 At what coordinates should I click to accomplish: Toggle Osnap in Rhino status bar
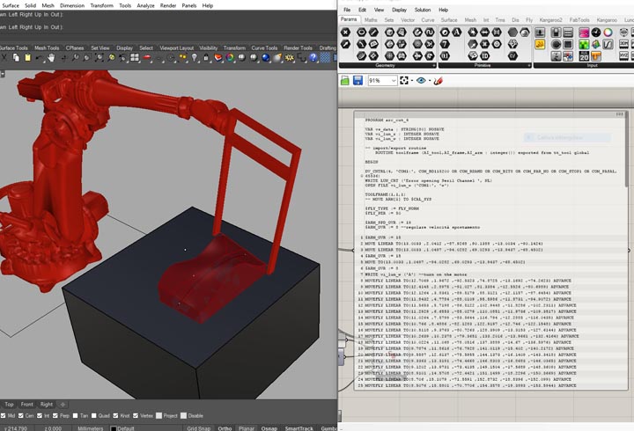pyautogui.click(x=269, y=428)
